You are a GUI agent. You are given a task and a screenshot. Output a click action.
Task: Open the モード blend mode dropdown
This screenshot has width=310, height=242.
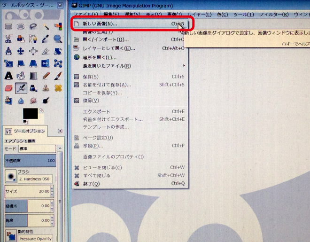[37, 148]
